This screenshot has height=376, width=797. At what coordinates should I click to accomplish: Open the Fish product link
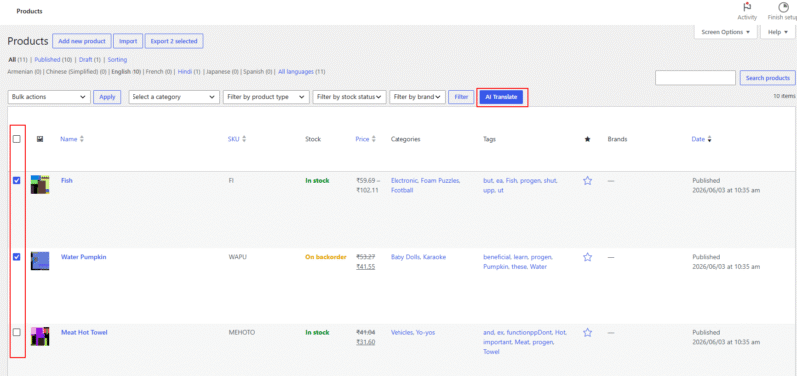coord(67,181)
